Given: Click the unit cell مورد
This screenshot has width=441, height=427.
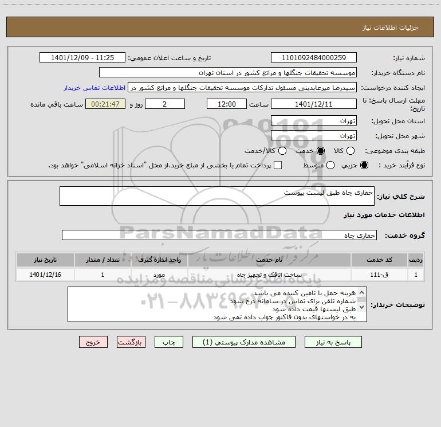Looking at the screenshot, I should coord(159,275).
